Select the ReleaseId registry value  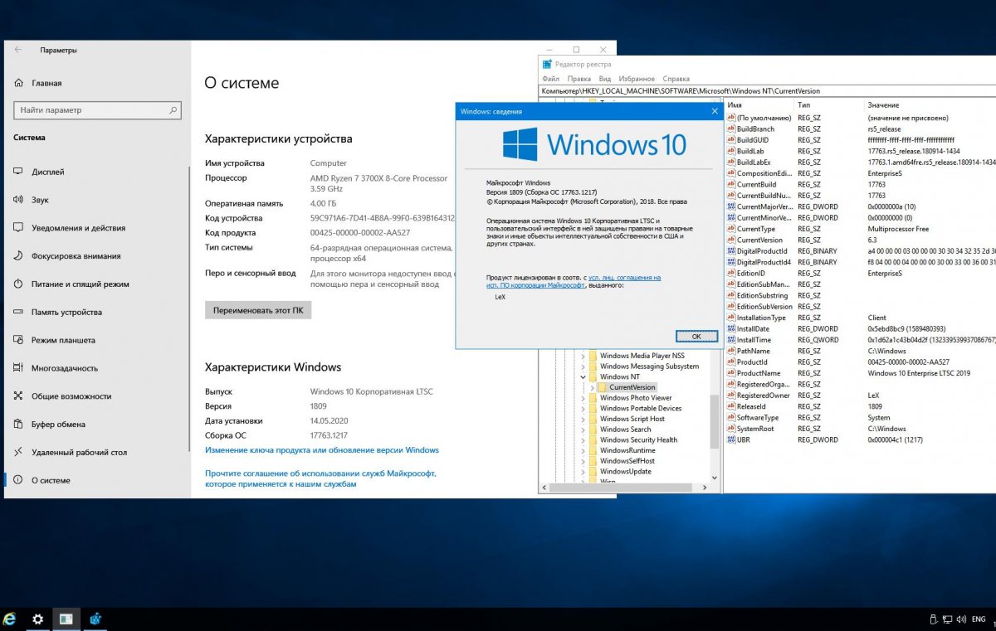point(751,406)
